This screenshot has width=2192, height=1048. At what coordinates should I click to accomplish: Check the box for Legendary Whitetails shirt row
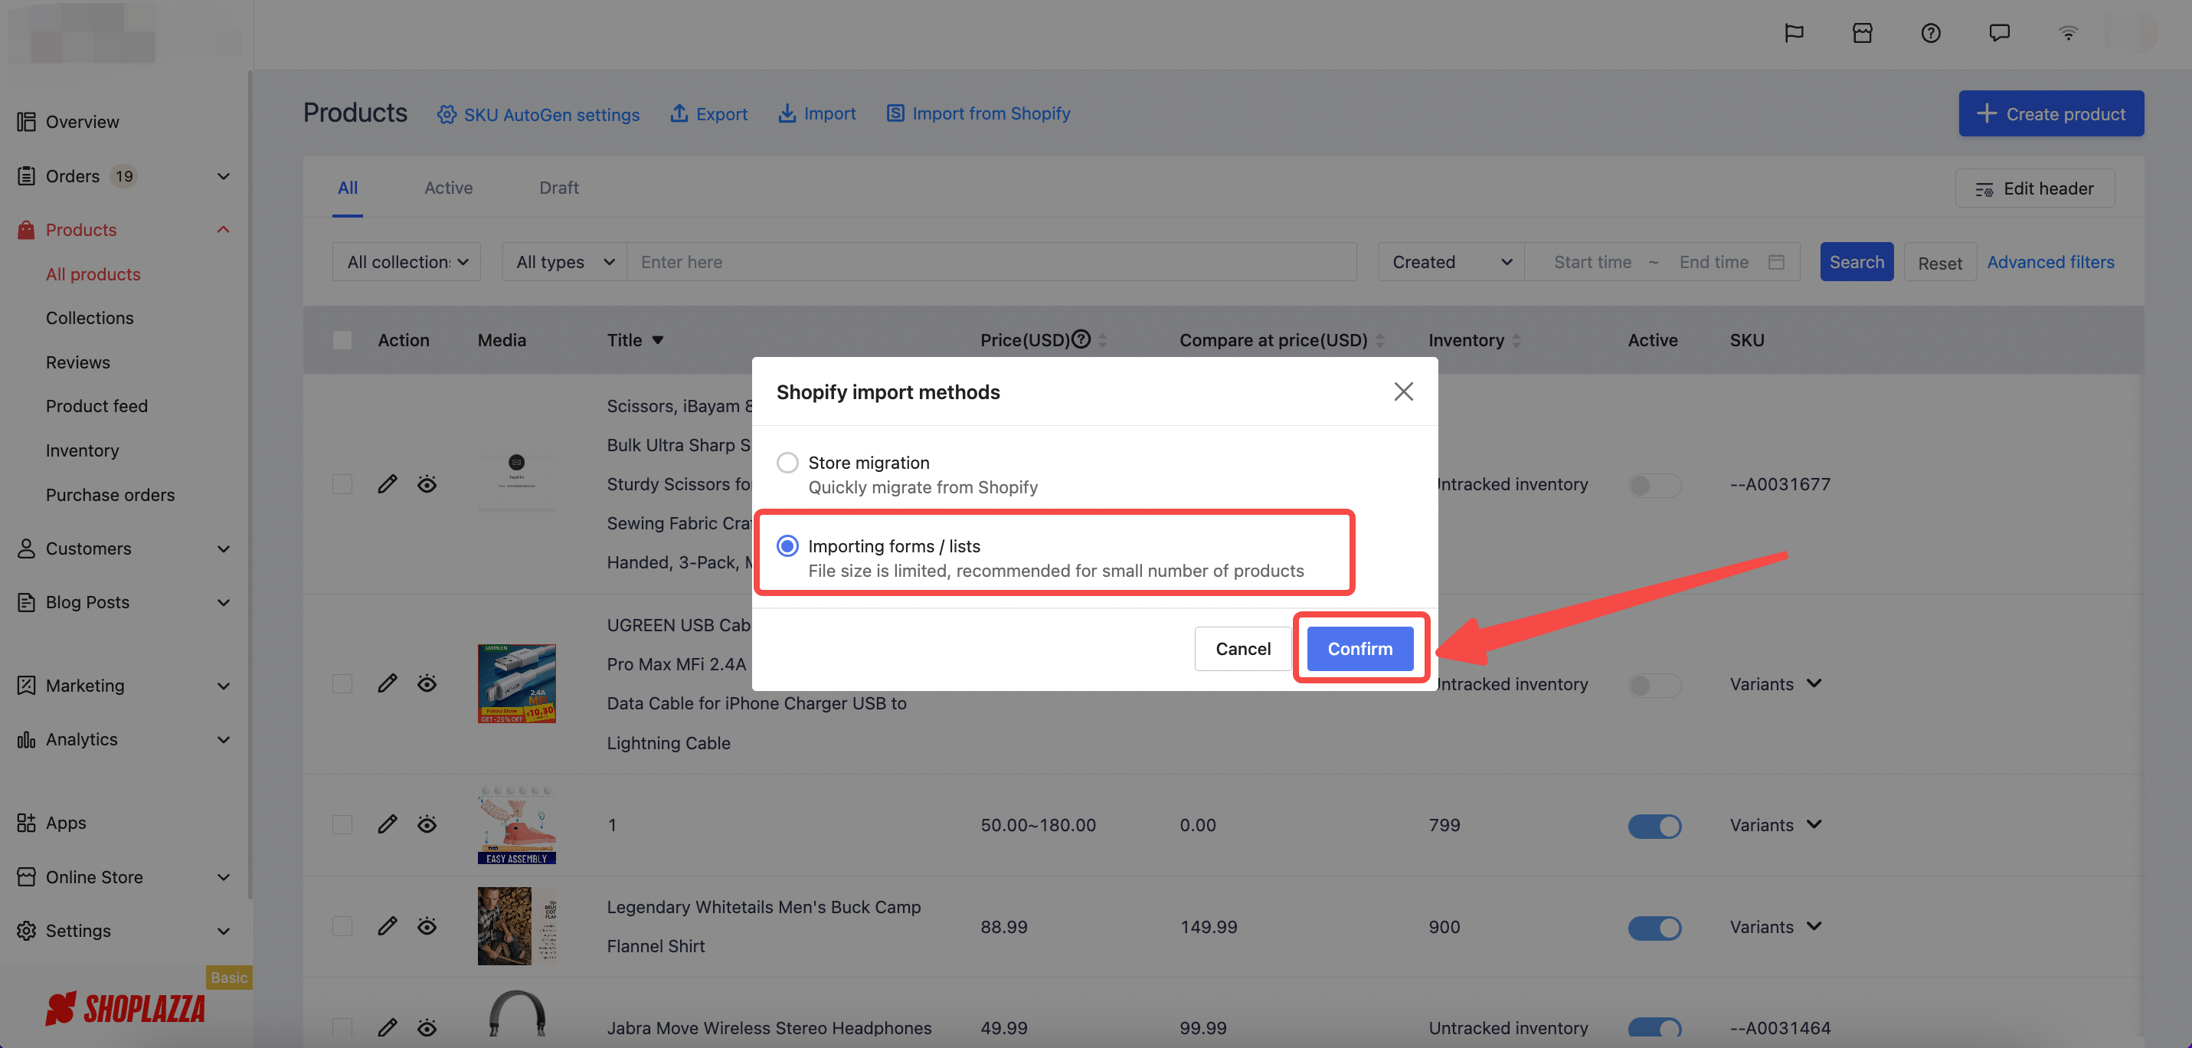342,926
